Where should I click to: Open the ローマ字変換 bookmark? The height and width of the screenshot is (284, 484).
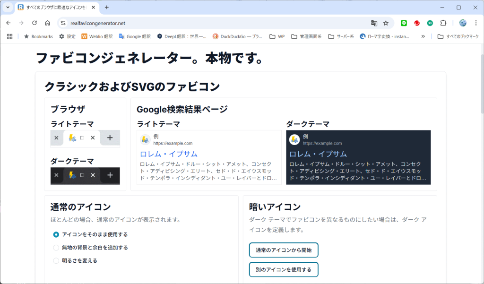click(x=385, y=36)
